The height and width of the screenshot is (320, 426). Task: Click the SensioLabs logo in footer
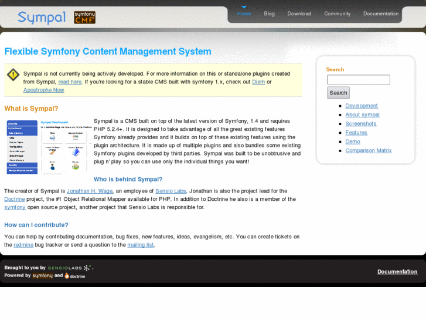70,268
